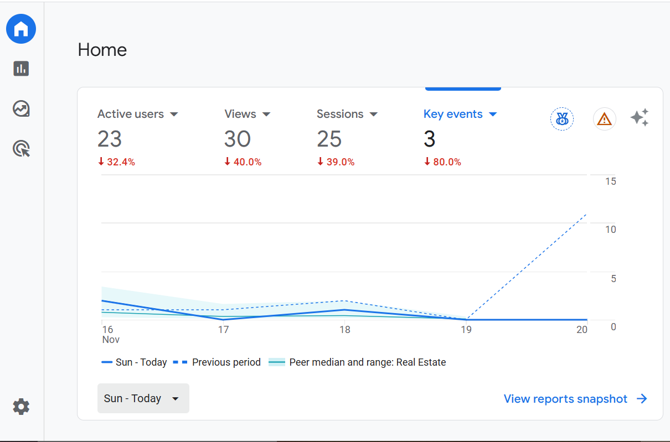Open the data quality warning icon

point(604,118)
